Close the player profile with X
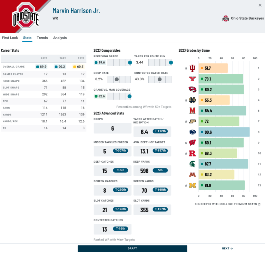Screen dimensions: 265x254 tap(260, 5)
